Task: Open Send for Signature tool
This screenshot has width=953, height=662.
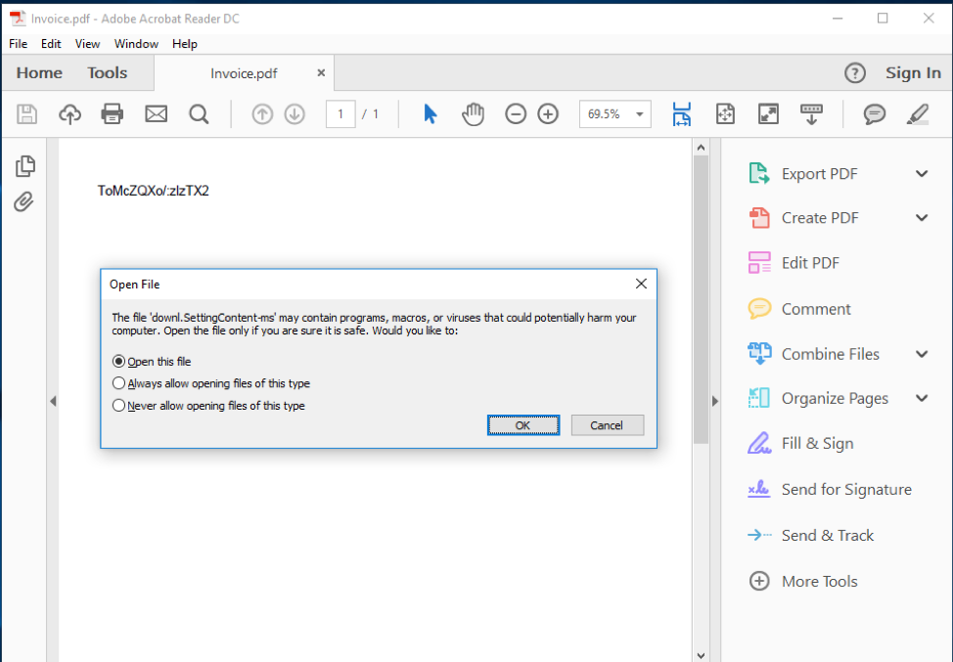Action: point(829,490)
